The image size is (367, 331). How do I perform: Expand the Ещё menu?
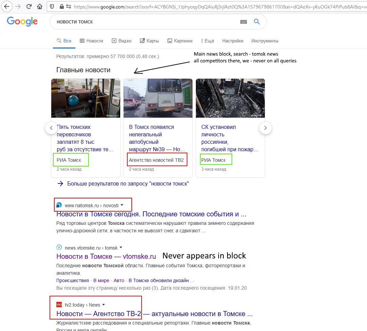tap(208, 41)
